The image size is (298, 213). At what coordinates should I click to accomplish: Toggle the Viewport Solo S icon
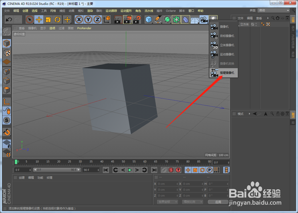7,120
